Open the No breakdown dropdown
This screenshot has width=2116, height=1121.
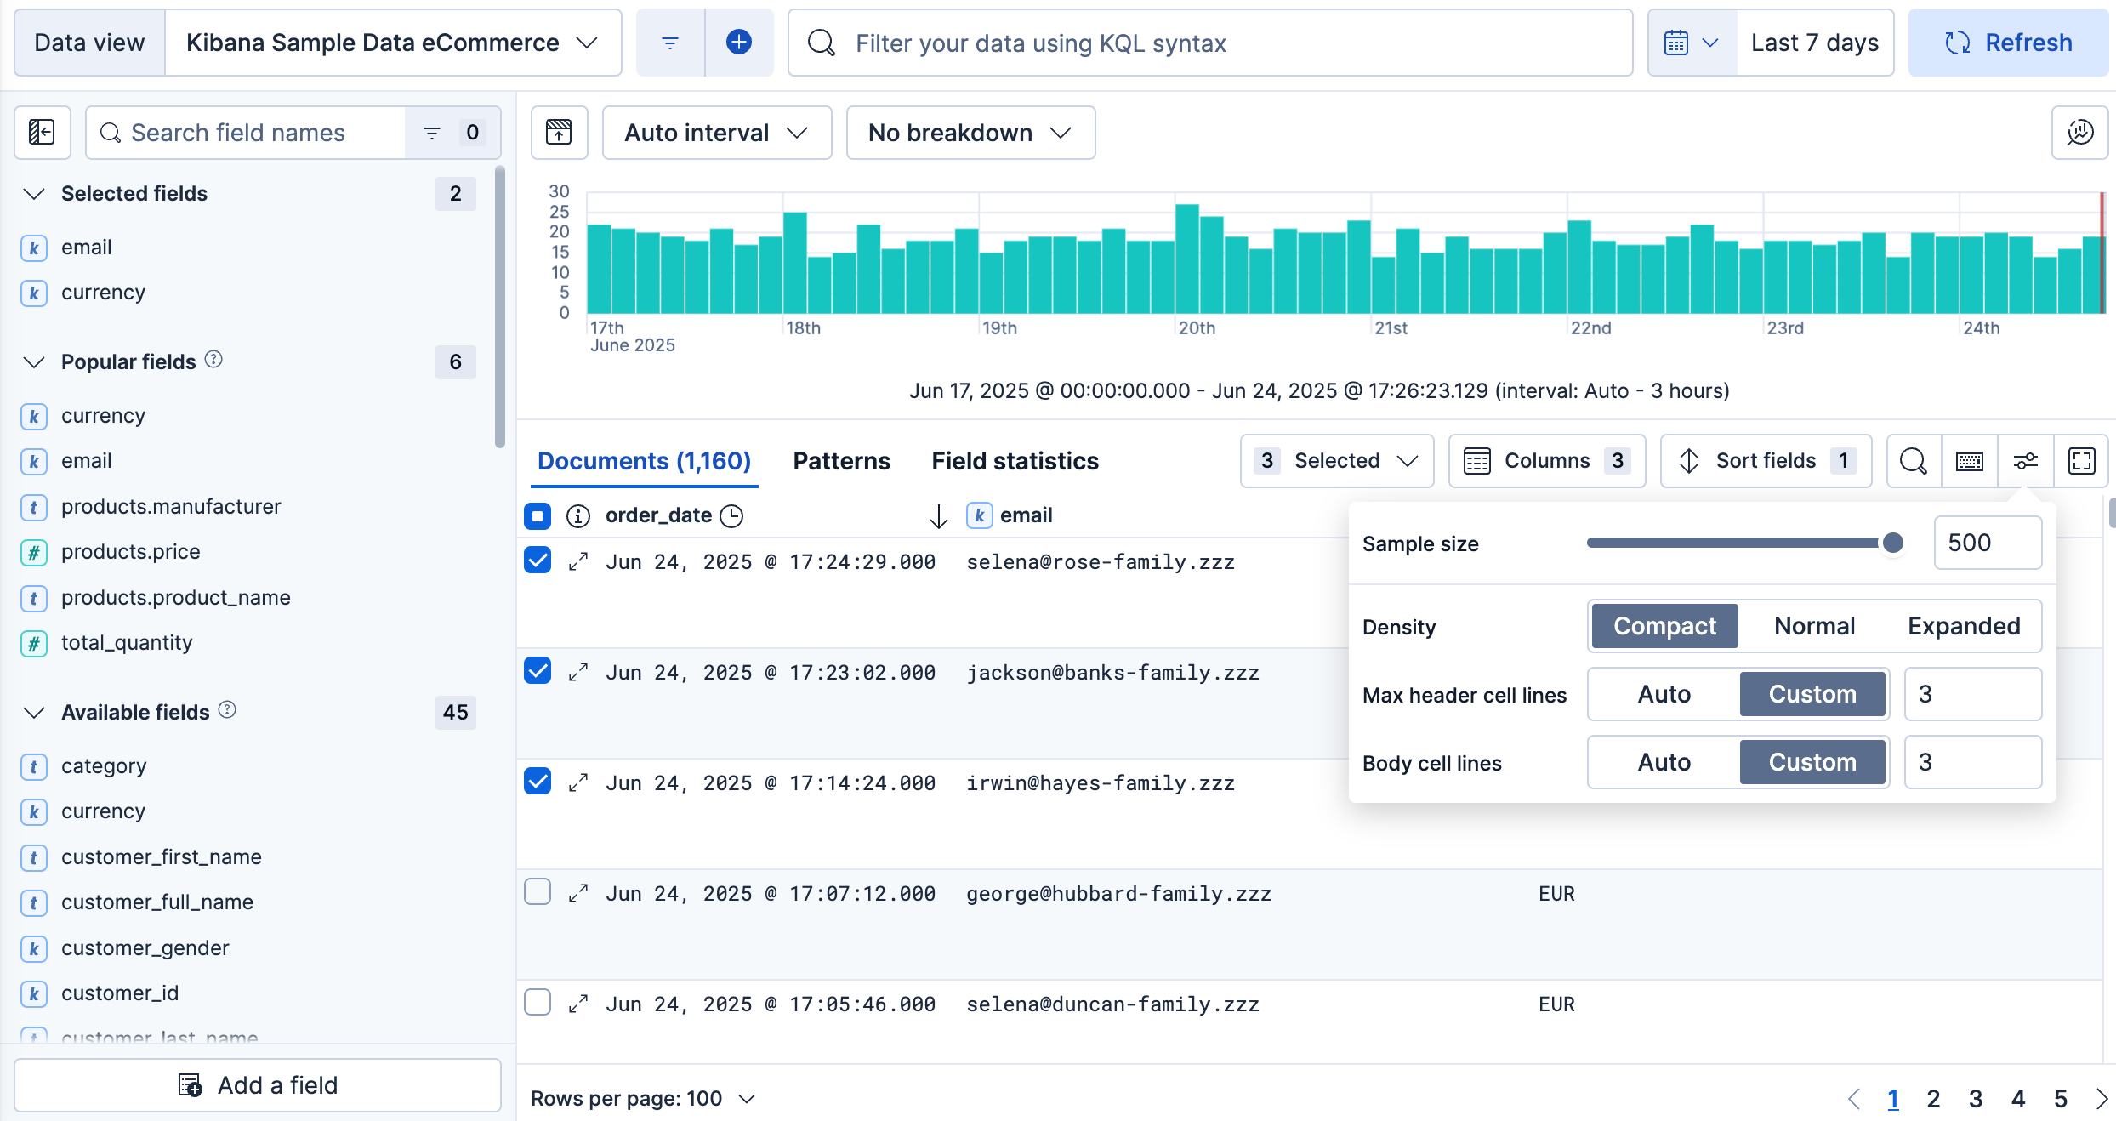pyautogui.click(x=970, y=133)
